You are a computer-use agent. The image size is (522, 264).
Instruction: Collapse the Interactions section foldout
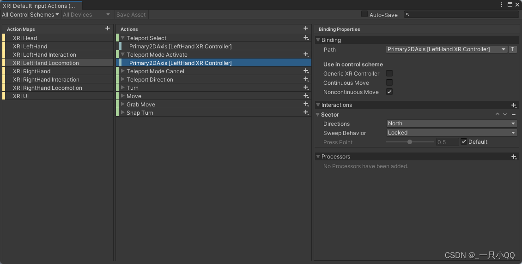pos(318,105)
